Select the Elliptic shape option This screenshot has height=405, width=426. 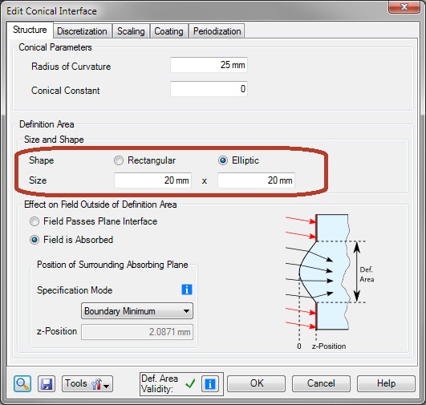pyautogui.click(x=223, y=160)
